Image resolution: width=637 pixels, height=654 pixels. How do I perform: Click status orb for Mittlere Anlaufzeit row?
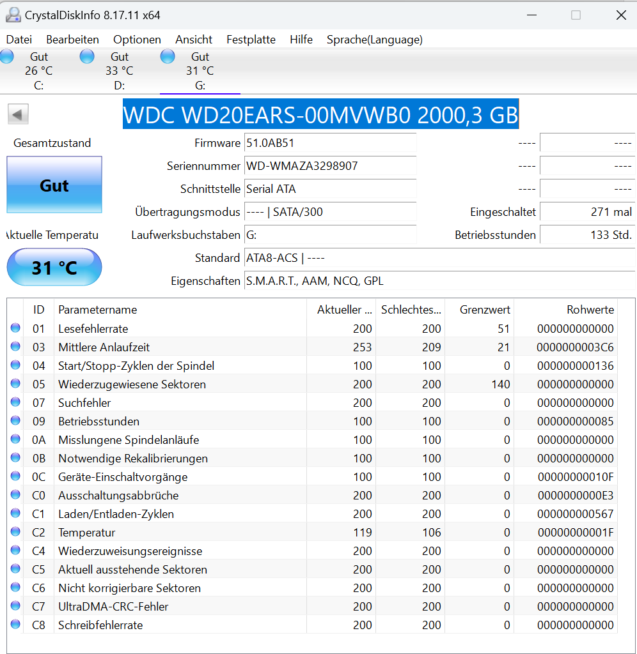point(15,346)
